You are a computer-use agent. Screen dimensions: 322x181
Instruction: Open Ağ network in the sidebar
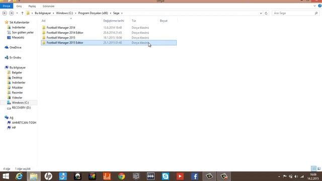(11, 118)
